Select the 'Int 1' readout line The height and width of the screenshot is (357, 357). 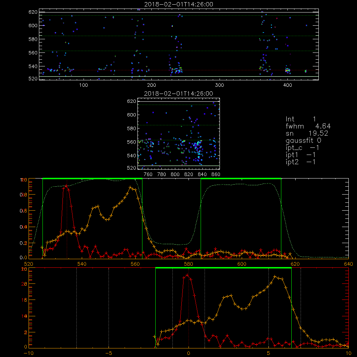[301, 119]
